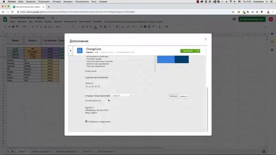Open Spotlight search in menu bar
Screen dimensions: 276x155
point(267,2)
